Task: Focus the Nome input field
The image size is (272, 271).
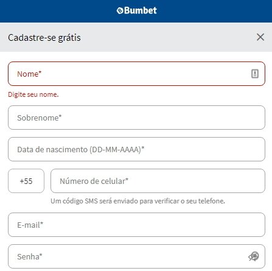Action: [x=136, y=74]
